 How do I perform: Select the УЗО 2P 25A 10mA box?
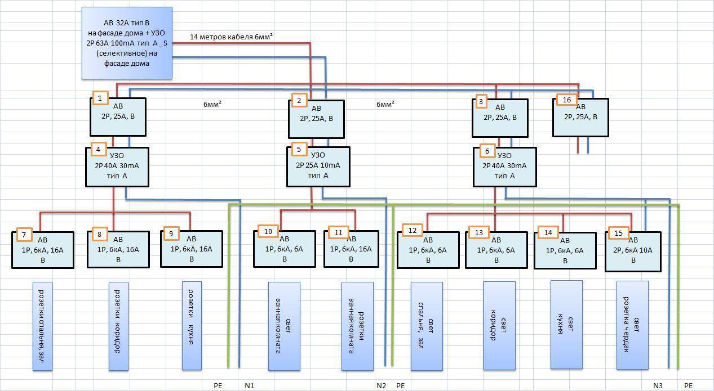[x=318, y=167]
